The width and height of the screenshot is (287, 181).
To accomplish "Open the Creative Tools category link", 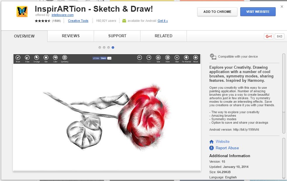I will tap(78, 21).
